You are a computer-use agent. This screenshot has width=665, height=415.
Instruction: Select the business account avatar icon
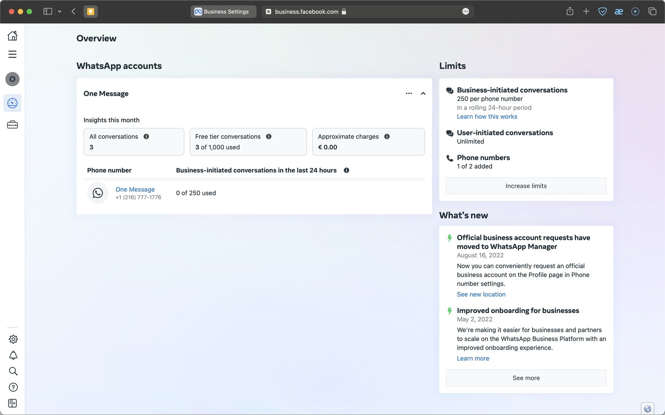tap(12, 79)
